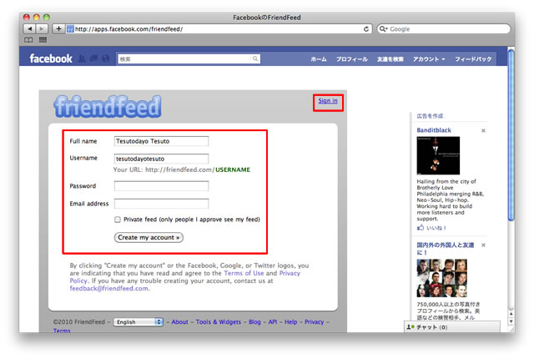Screen dimensions: 534x359
Task: Open the Privacy footer link
Action: (x=314, y=322)
